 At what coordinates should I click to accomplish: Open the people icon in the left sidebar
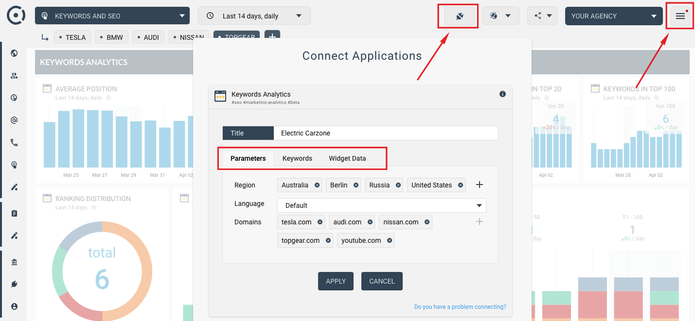[x=14, y=76]
